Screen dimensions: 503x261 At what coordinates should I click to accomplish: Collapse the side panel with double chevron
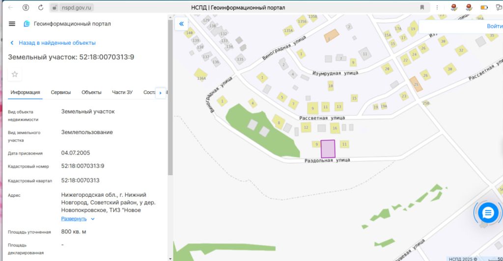(x=181, y=24)
